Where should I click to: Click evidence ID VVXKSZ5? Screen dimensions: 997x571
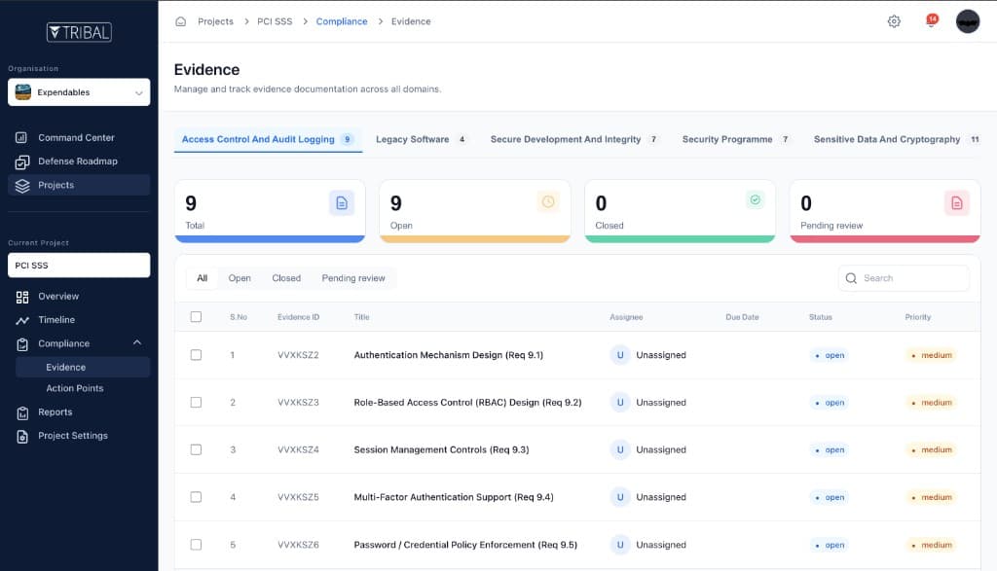[x=298, y=497]
